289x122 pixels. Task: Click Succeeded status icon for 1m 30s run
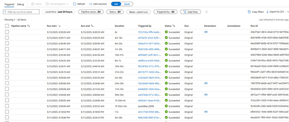click(166, 49)
